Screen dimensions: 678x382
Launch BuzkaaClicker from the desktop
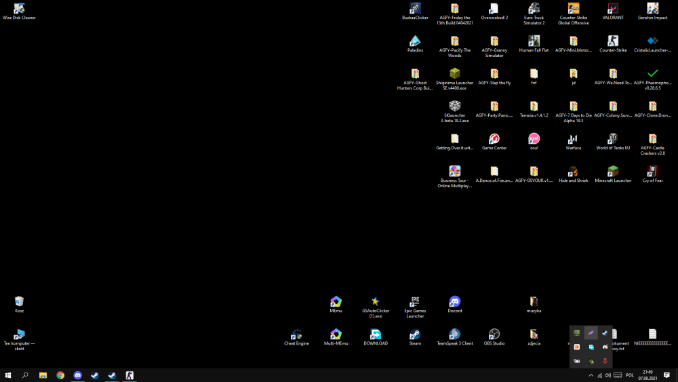pos(415,12)
